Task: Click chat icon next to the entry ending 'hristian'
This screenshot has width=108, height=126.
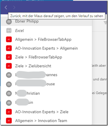Action: 9,94
